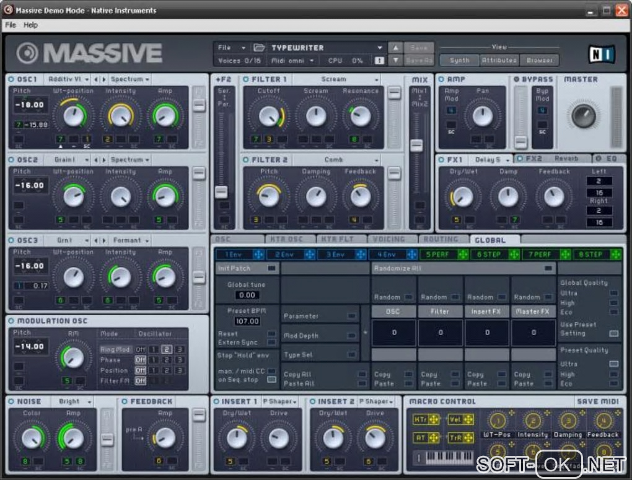
Task: Open FX1 Delay S effect dropdown
Action: (491, 160)
